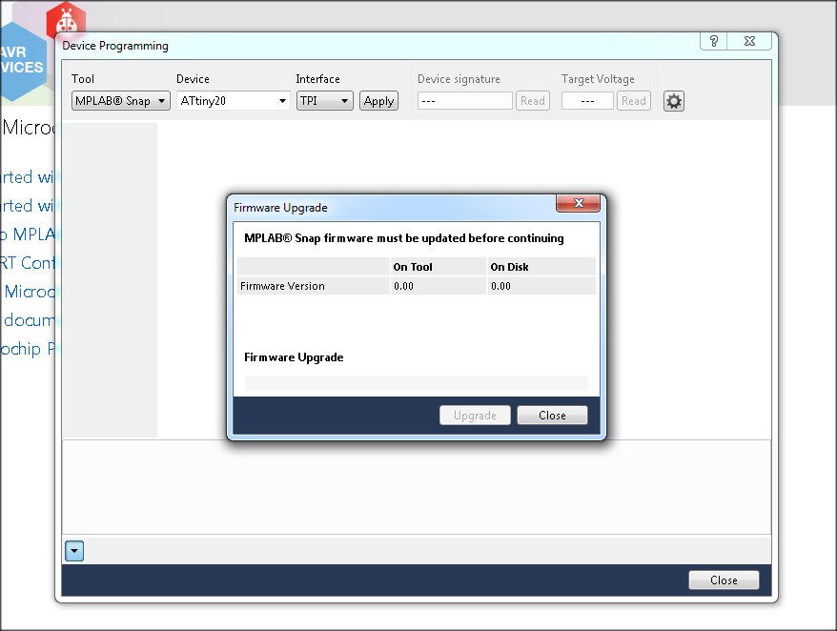Click the help question mark icon
837x631 pixels.
714,41
